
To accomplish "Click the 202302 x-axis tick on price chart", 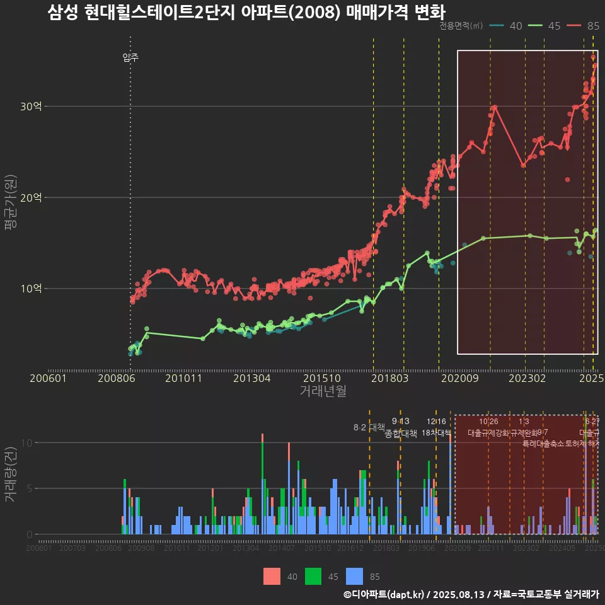I will 527,378.
